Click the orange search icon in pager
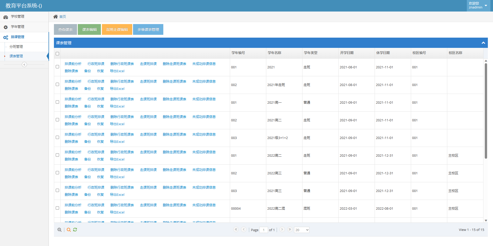 pos(69,230)
